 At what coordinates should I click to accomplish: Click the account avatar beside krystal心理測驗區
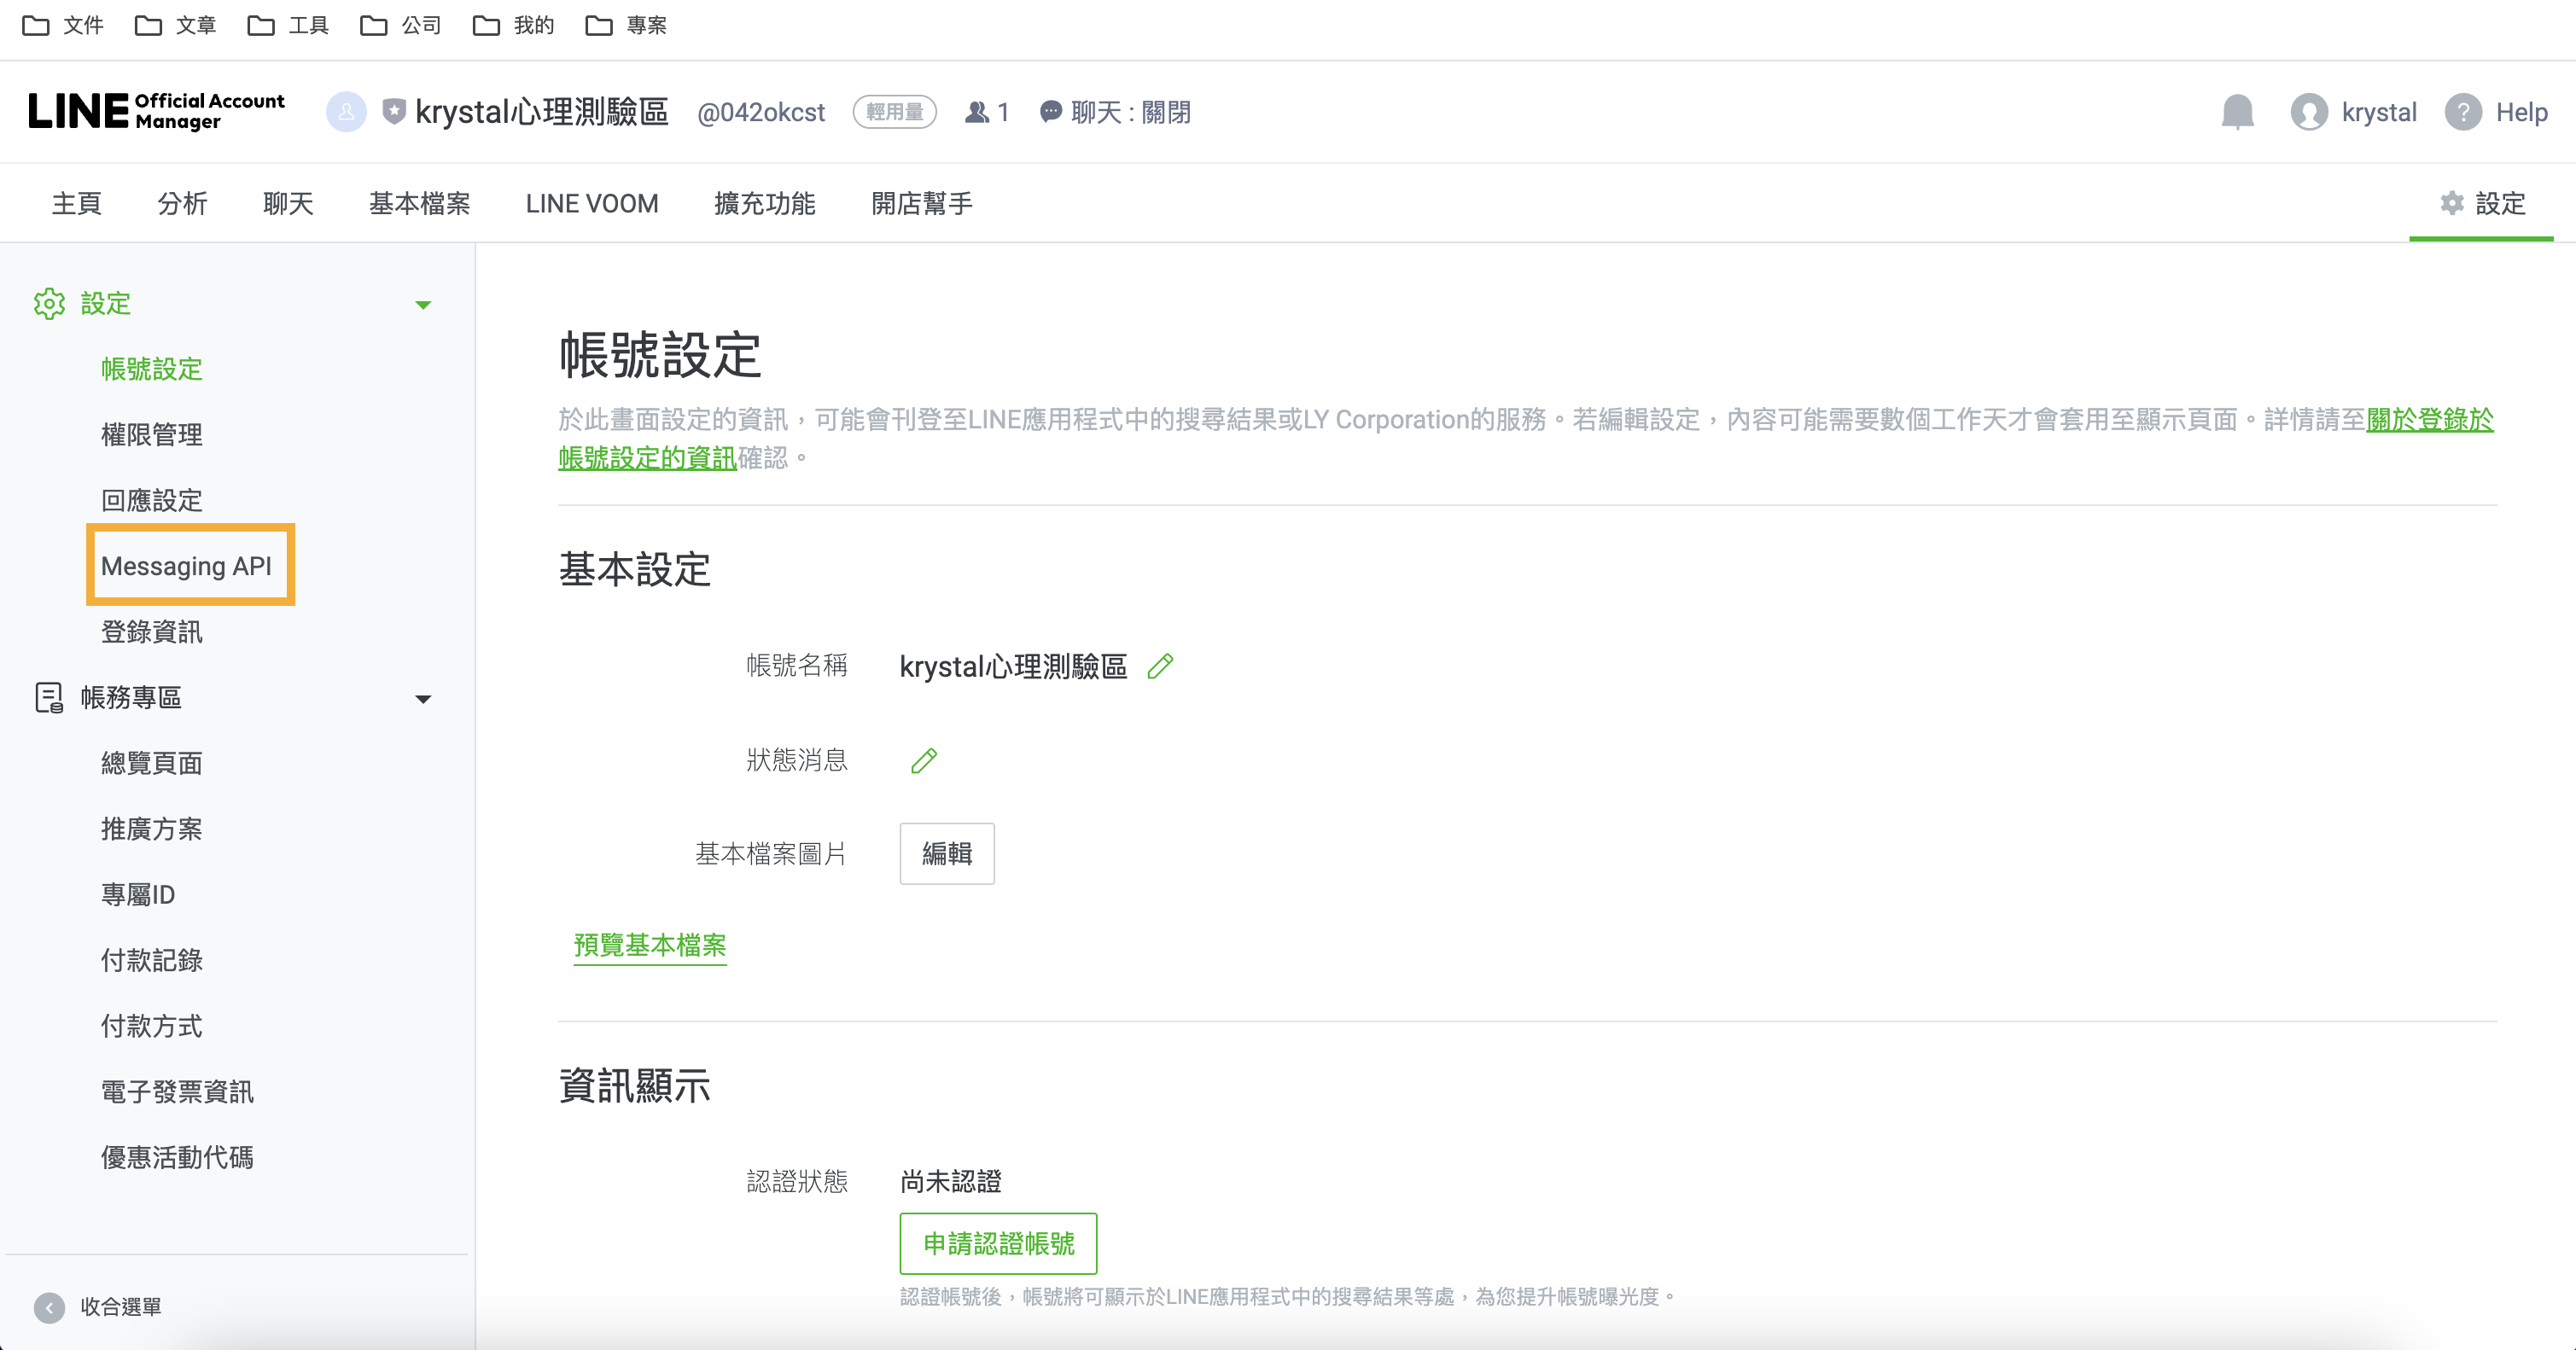pyautogui.click(x=346, y=112)
